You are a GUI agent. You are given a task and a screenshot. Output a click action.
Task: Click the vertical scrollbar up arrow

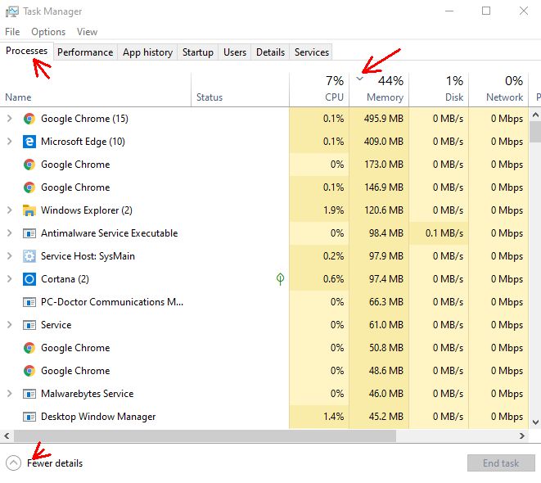coord(535,115)
